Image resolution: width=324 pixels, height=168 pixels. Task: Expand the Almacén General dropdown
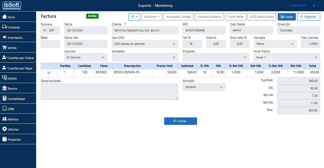coord(204,87)
